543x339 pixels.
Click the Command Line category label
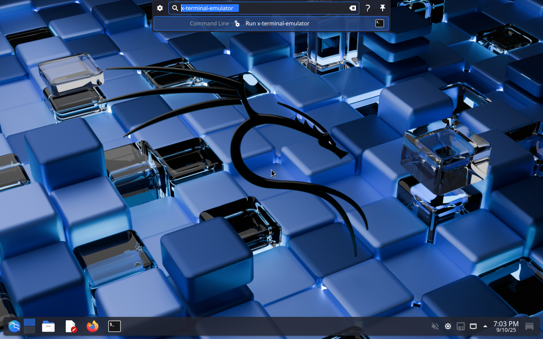point(209,23)
